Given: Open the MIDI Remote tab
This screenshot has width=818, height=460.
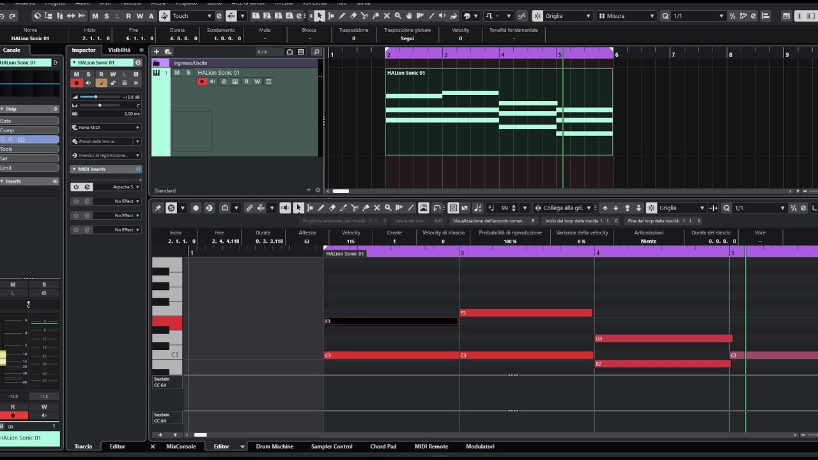Looking at the screenshot, I should click(431, 447).
